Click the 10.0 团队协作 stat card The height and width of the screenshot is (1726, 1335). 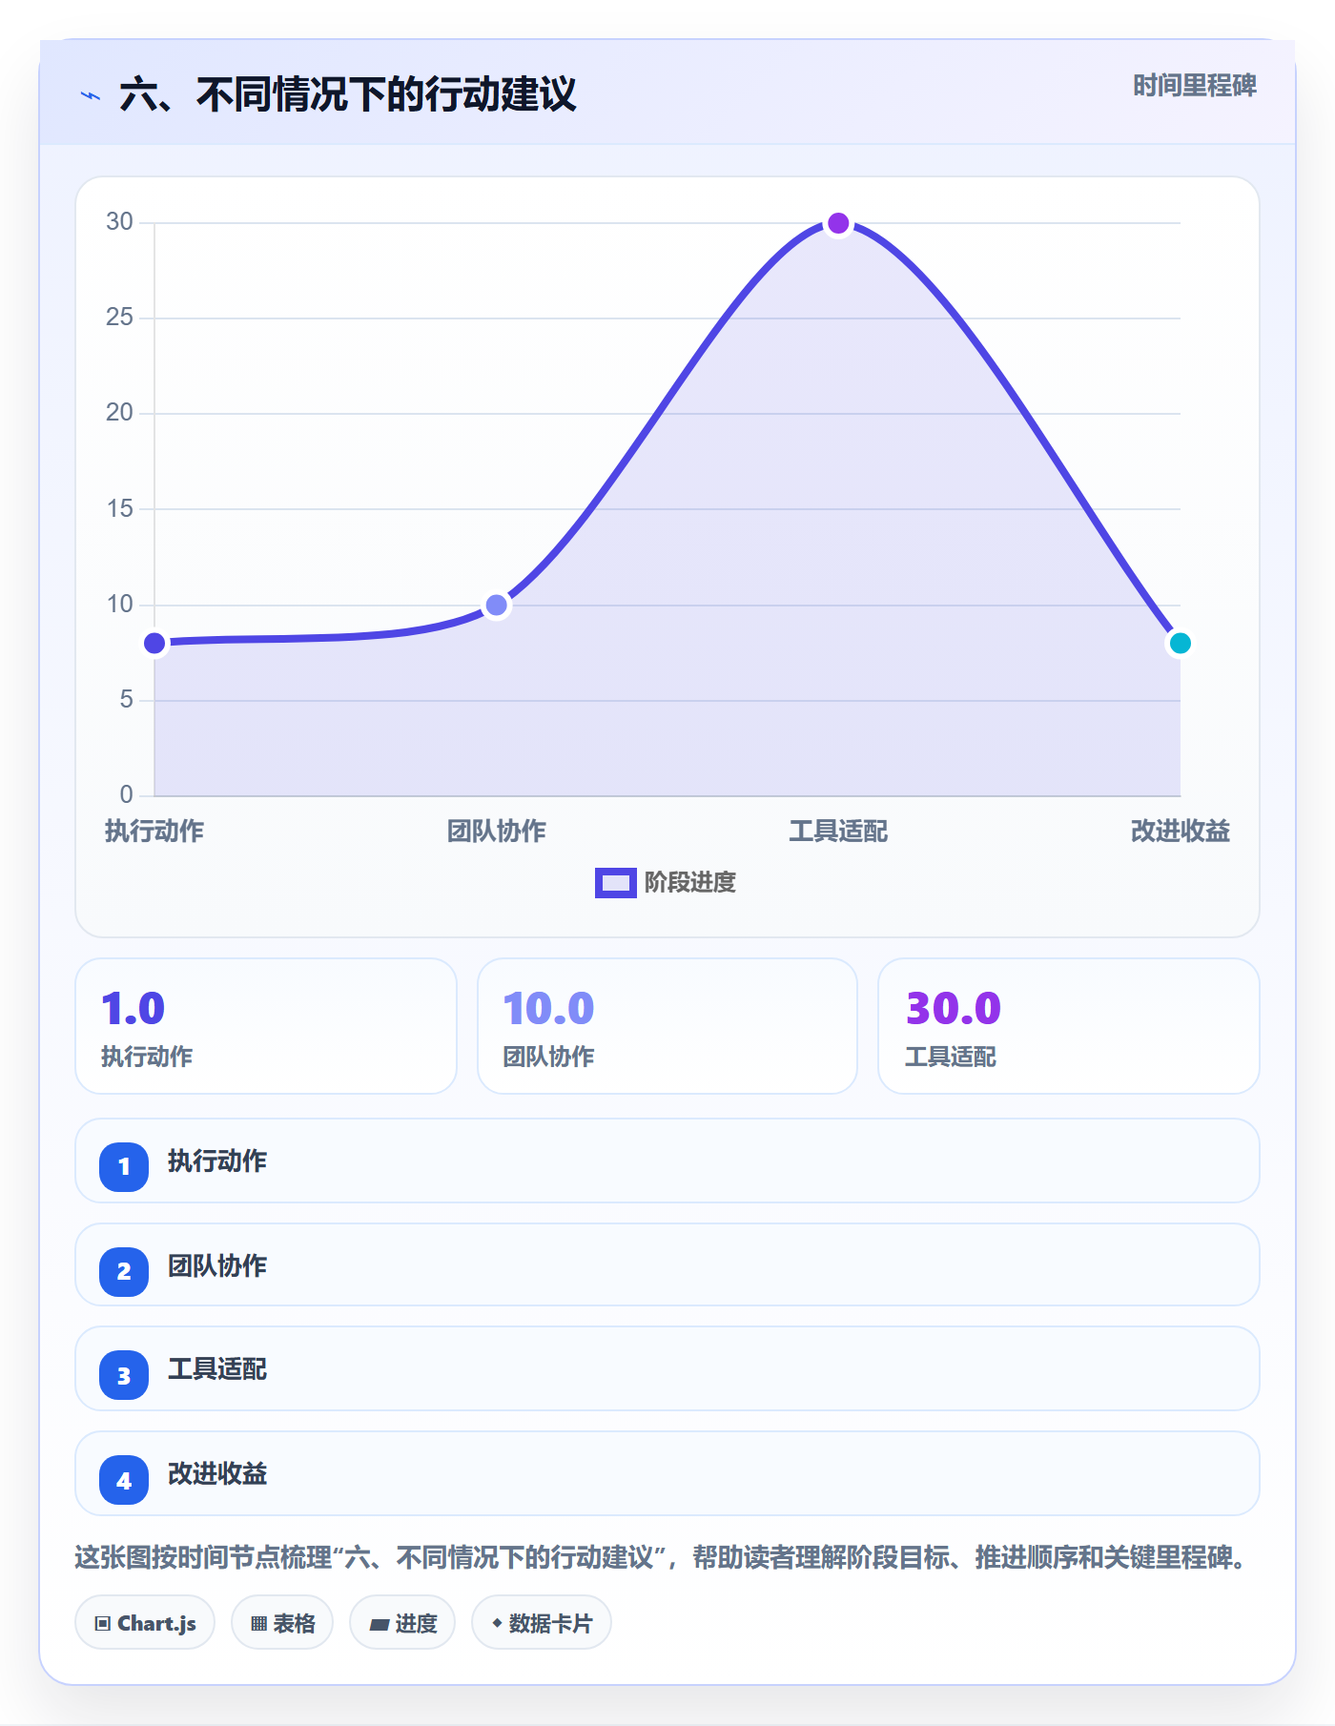667,1026
